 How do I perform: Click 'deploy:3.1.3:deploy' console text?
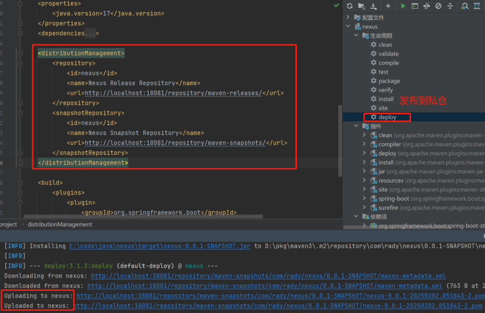click(x=78, y=266)
